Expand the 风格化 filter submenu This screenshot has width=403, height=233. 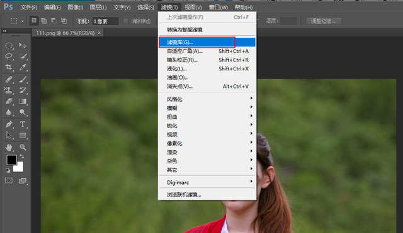pos(207,99)
